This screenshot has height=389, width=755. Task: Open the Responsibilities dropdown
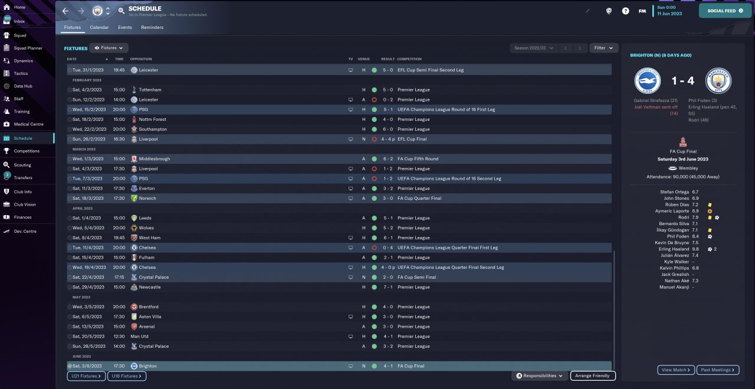click(x=540, y=375)
